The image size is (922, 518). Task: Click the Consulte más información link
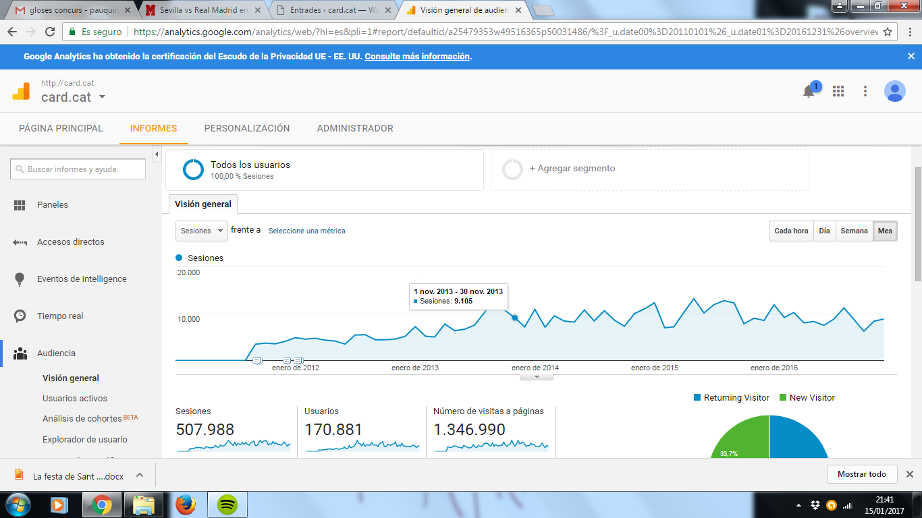click(x=417, y=57)
